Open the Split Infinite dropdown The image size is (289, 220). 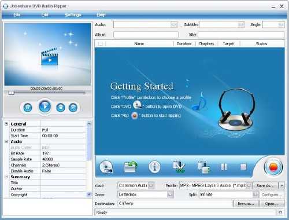[x=255, y=195]
